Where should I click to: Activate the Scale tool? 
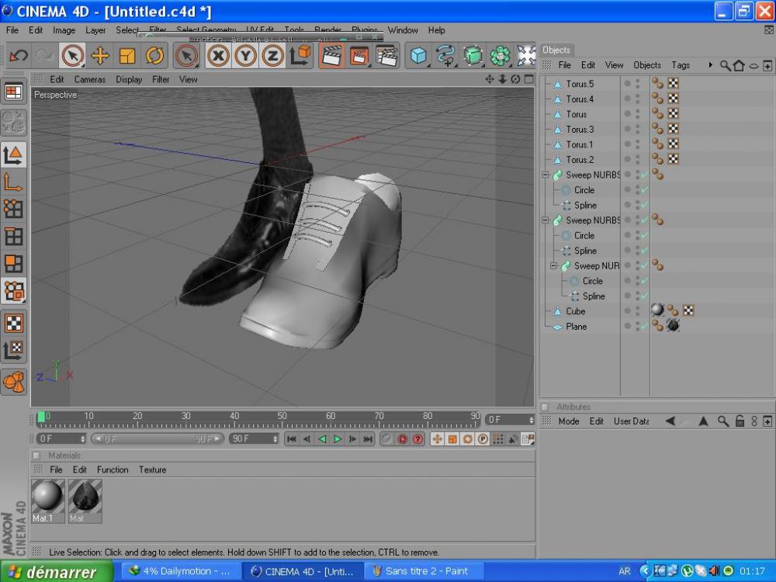click(x=127, y=56)
